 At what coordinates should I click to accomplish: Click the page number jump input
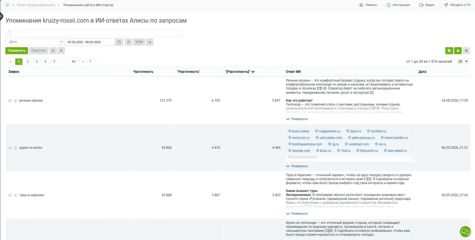96,62
